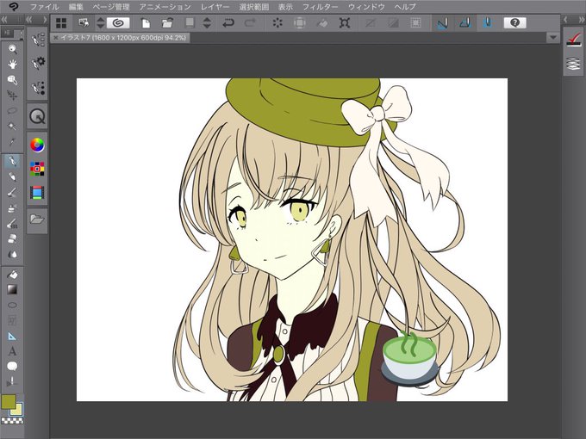Select the Fill bucket tool
Viewport: 586px width, 439px height.
pos(12,275)
